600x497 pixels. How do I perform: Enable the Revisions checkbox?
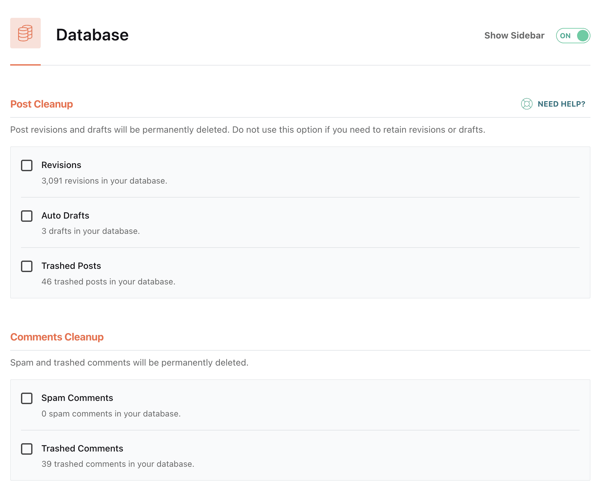27,165
